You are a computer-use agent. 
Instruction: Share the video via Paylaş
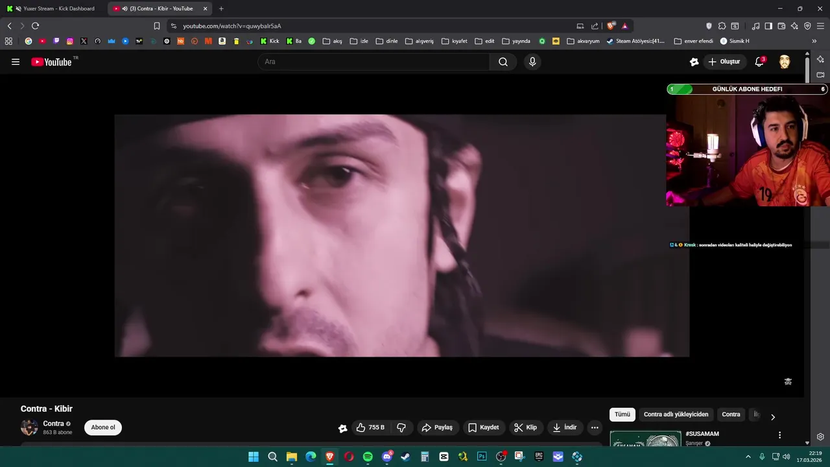437,427
